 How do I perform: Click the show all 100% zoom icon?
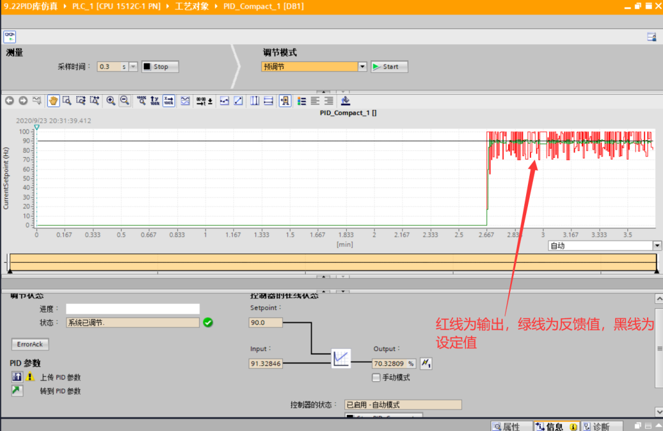(141, 101)
